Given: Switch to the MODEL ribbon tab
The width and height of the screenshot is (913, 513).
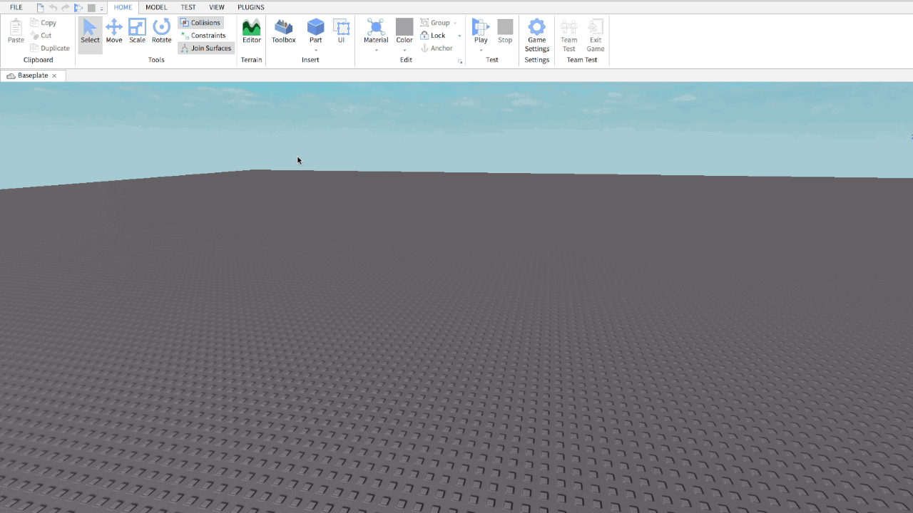Looking at the screenshot, I should [x=156, y=7].
